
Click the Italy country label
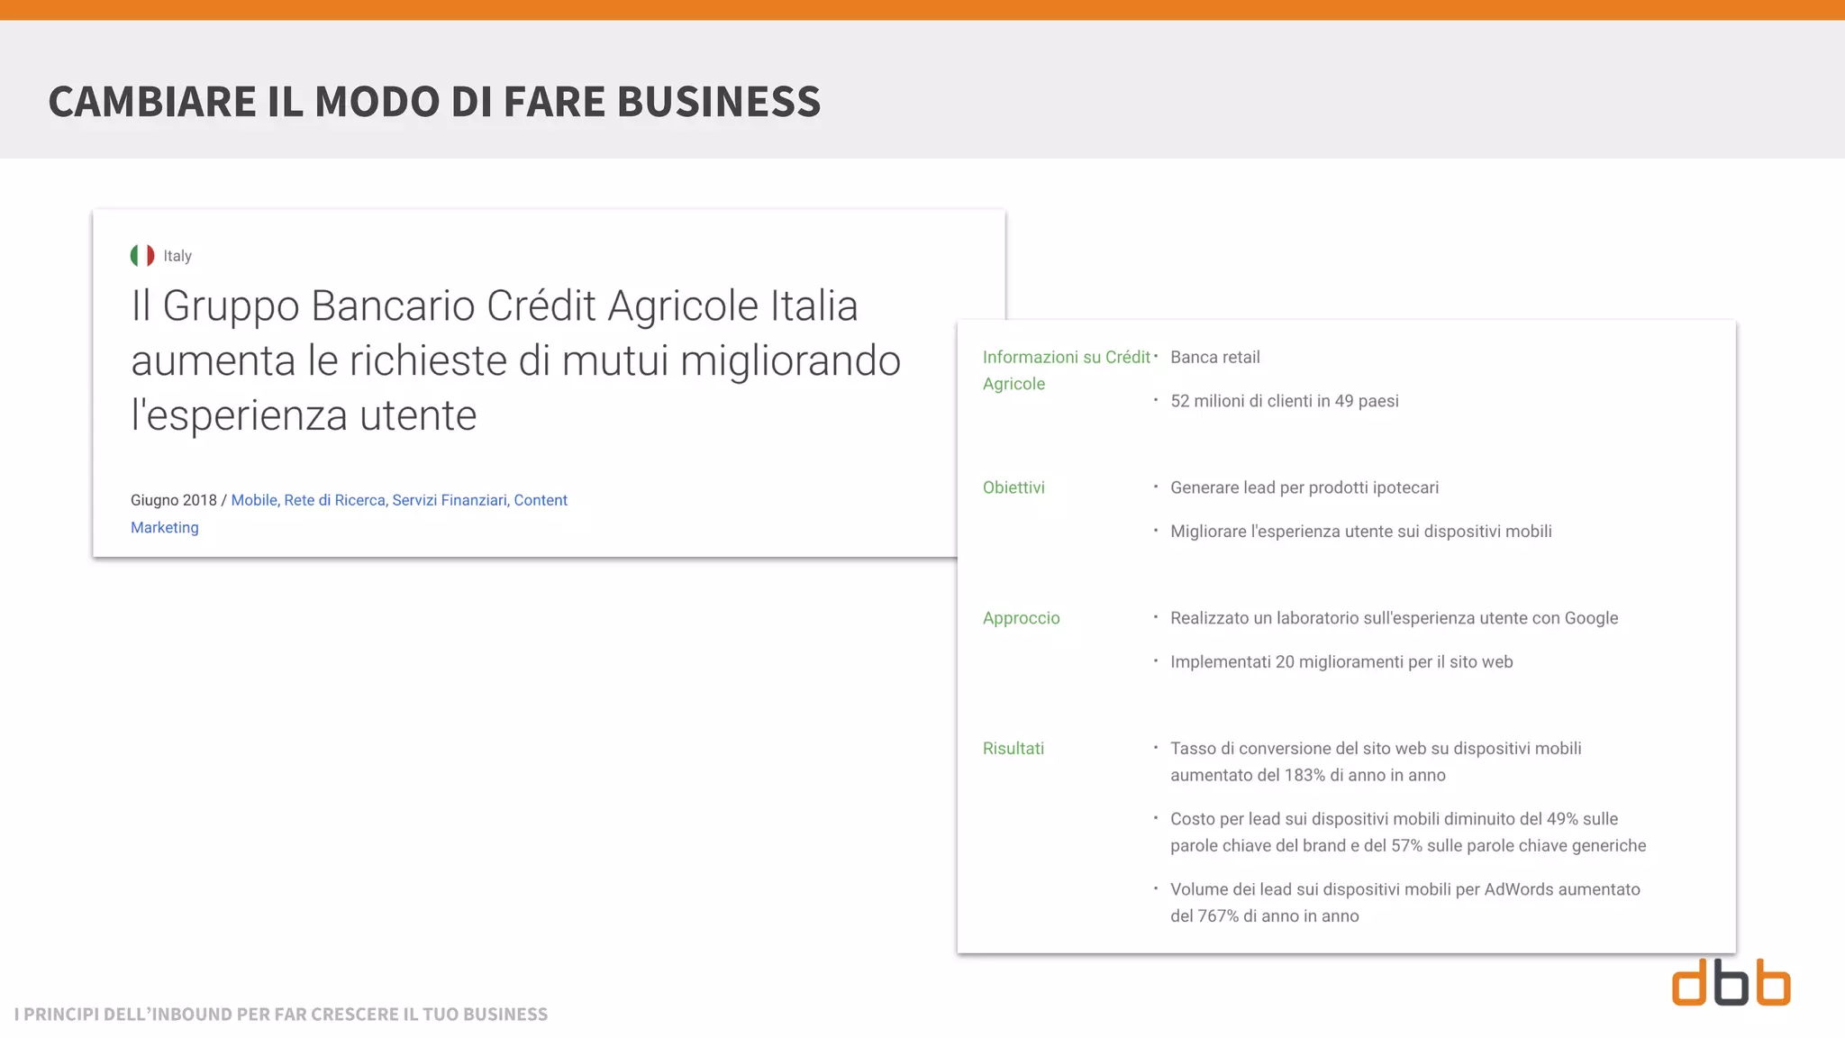177,256
